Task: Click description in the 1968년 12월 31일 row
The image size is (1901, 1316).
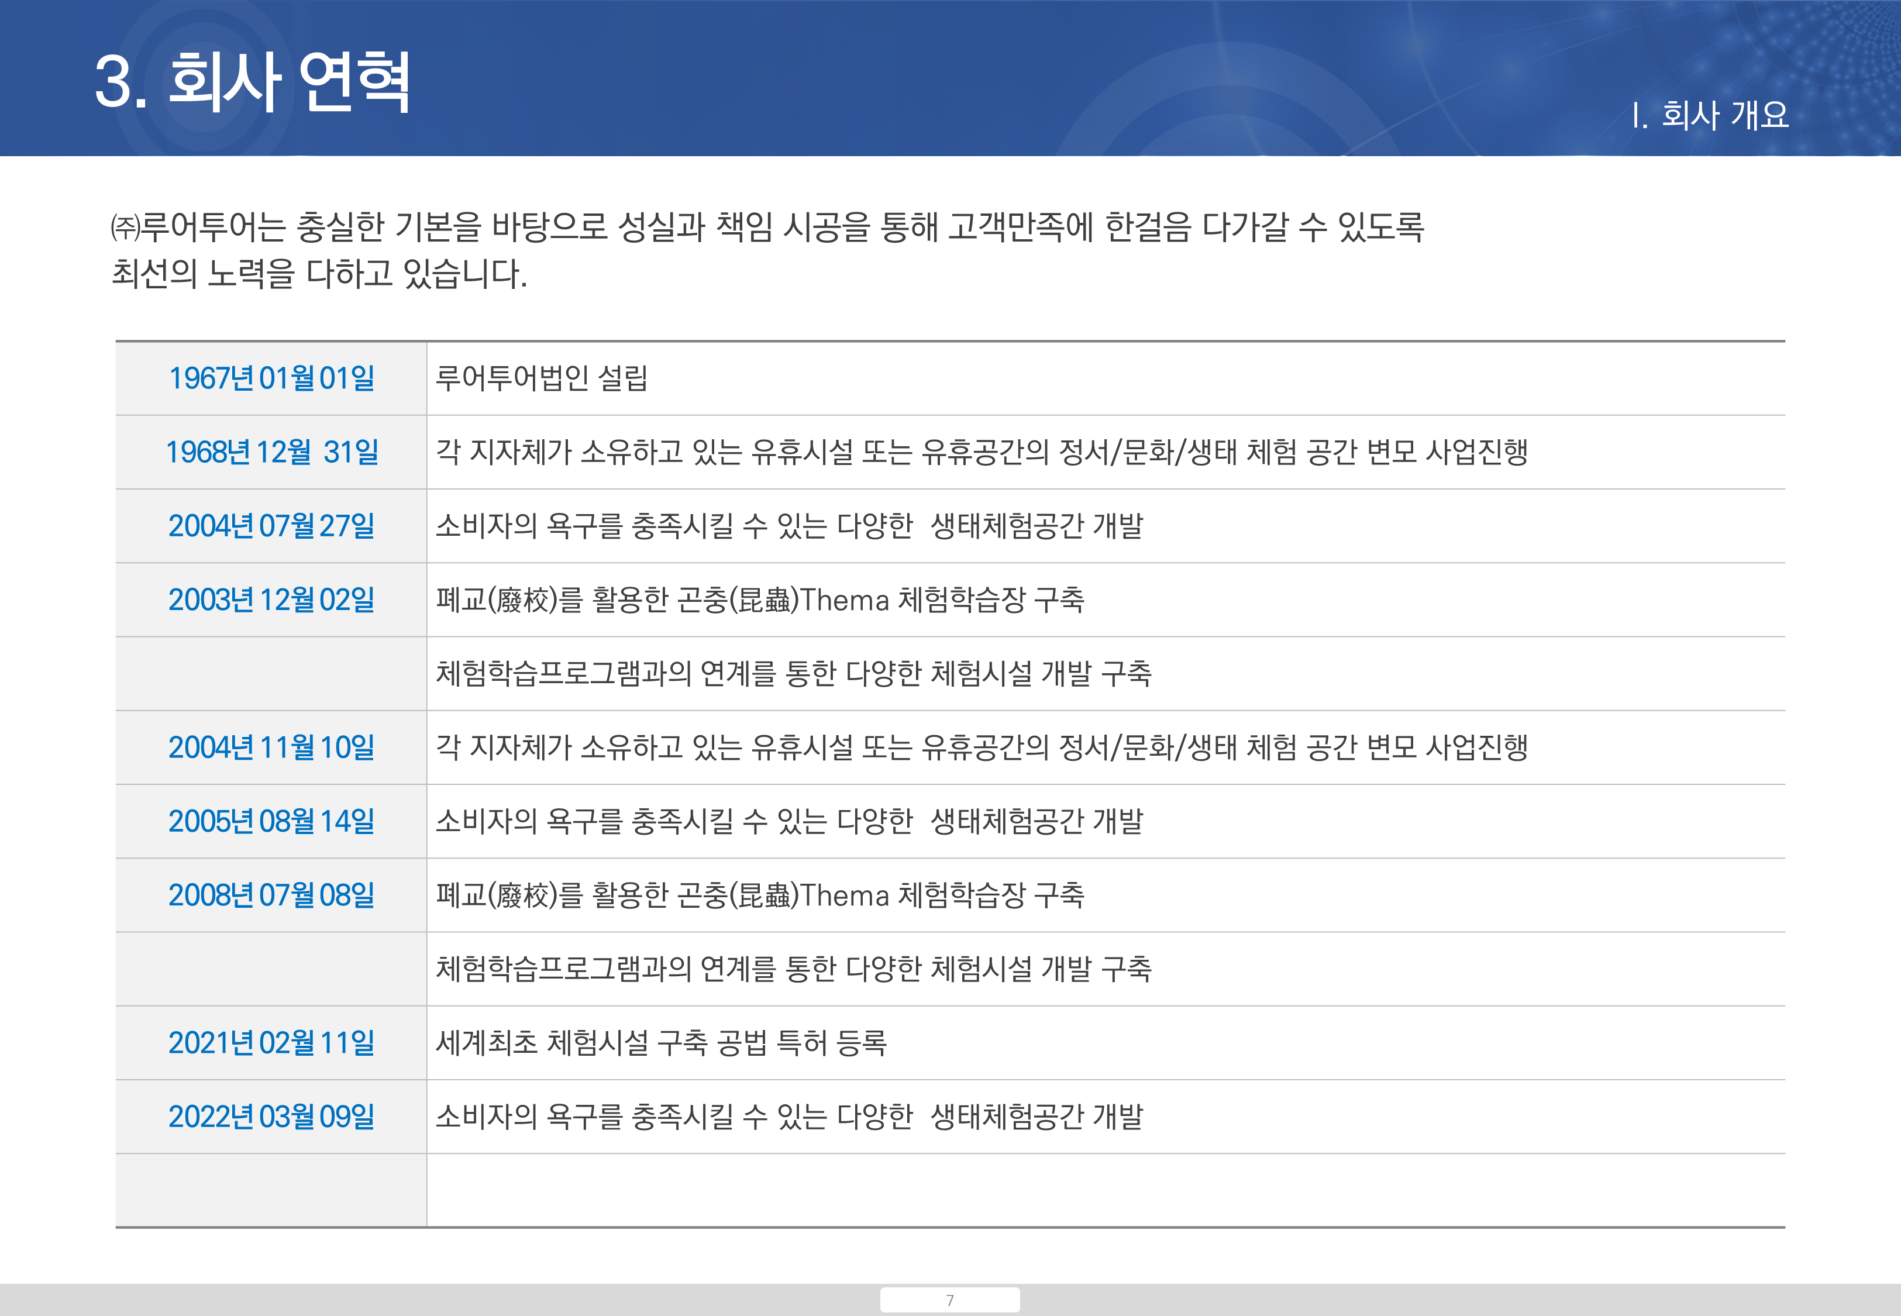Action: click(982, 452)
